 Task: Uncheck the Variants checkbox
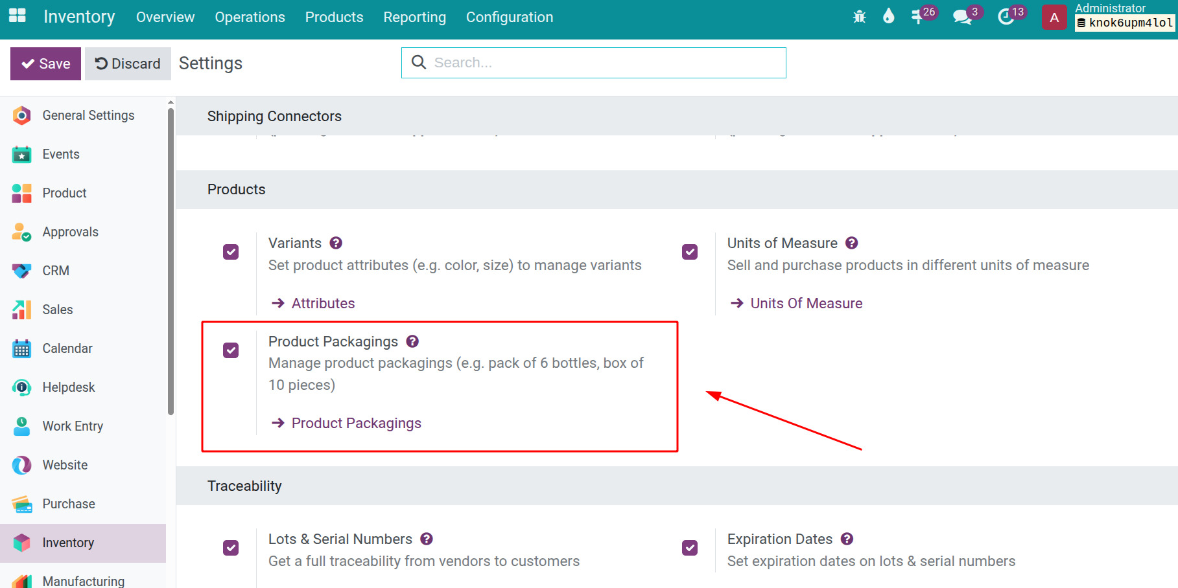click(230, 251)
